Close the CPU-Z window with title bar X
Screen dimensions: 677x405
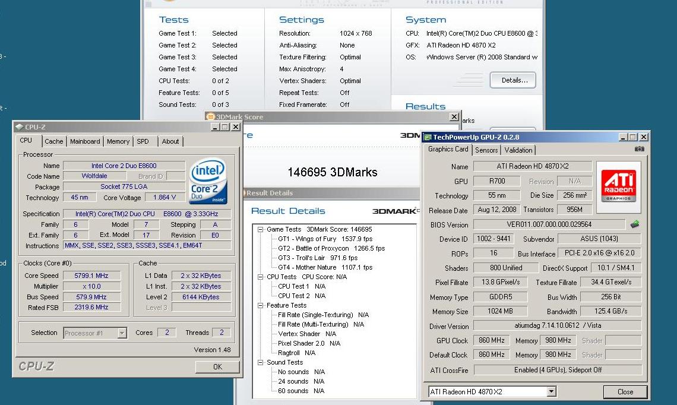click(x=236, y=127)
